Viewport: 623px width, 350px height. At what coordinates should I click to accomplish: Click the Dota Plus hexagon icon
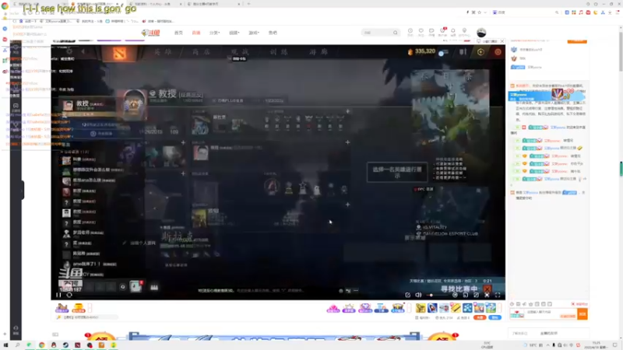pos(480,52)
